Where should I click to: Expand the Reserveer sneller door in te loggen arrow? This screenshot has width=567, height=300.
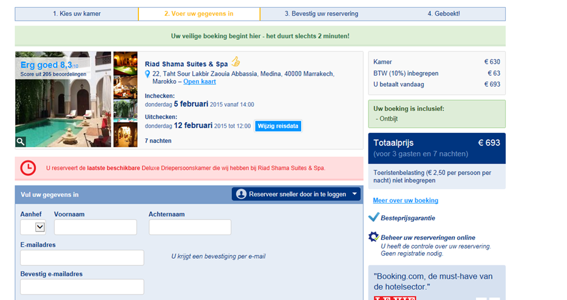[355, 194]
